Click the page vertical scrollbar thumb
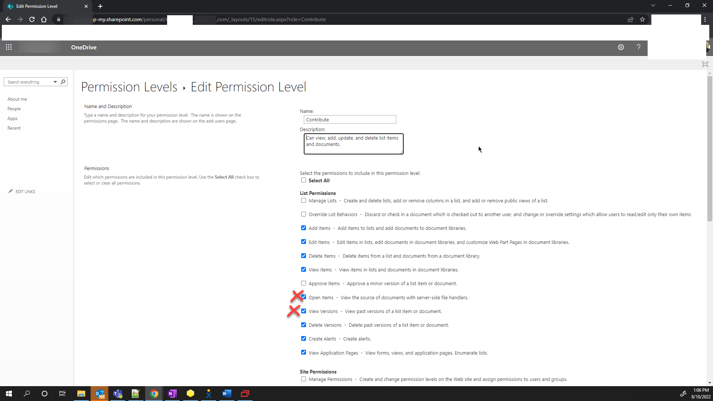The width and height of the screenshot is (713, 401). 710,149
